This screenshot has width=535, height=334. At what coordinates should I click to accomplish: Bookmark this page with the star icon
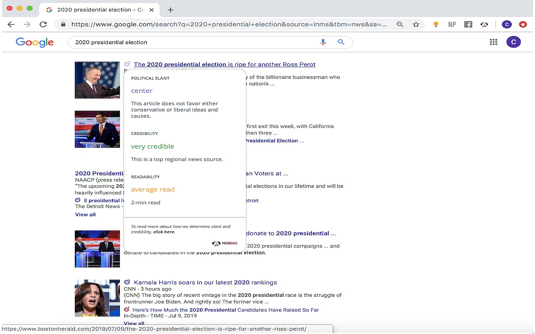[x=416, y=25]
